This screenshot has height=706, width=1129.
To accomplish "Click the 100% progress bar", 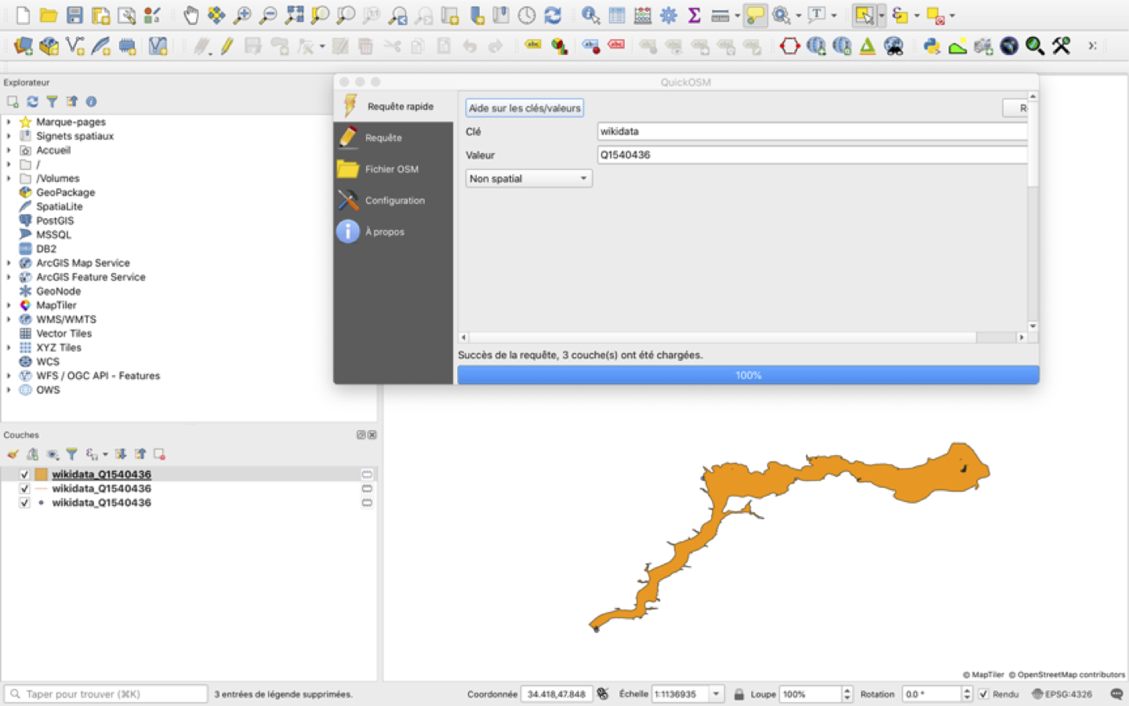I will click(x=748, y=375).
